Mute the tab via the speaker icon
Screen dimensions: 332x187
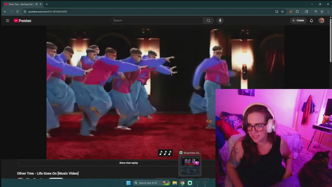coord(36,4)
